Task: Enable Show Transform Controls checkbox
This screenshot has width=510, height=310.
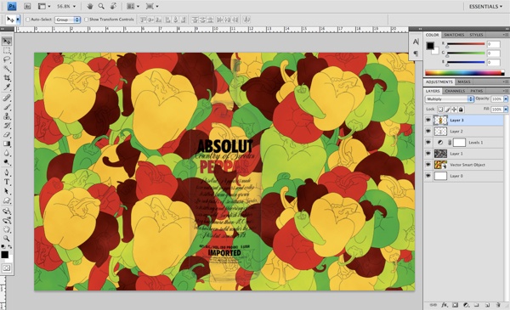Action: 86,20
